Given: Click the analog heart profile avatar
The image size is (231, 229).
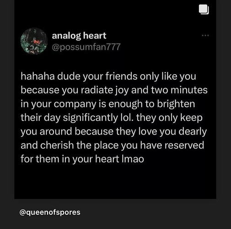Looking at the screenshot, I should [x=34, y=41].
